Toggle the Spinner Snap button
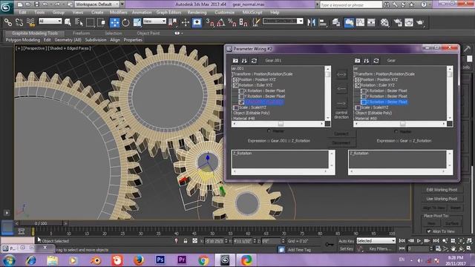475x267 pixels. (x=243, y=22)
